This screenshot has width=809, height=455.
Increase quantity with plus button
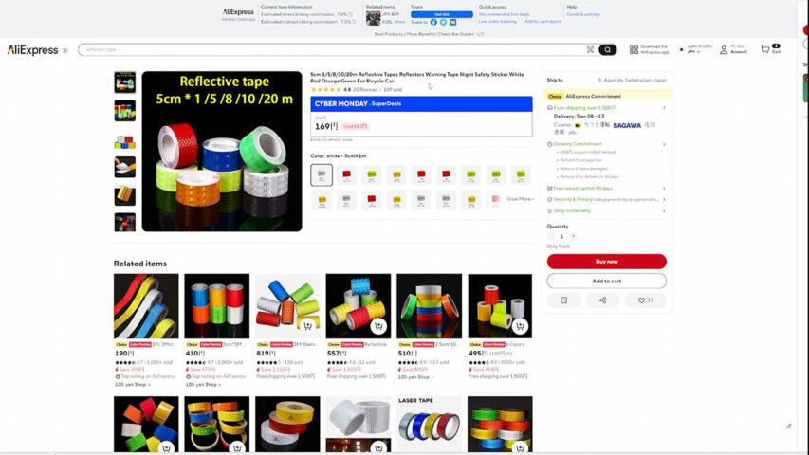click(x=573, y=236)
